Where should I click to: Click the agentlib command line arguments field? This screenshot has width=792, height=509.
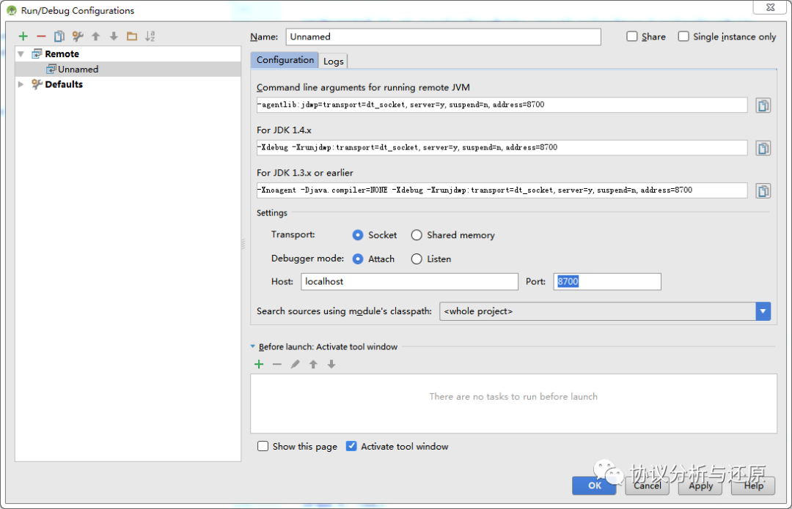click(502, 105)
